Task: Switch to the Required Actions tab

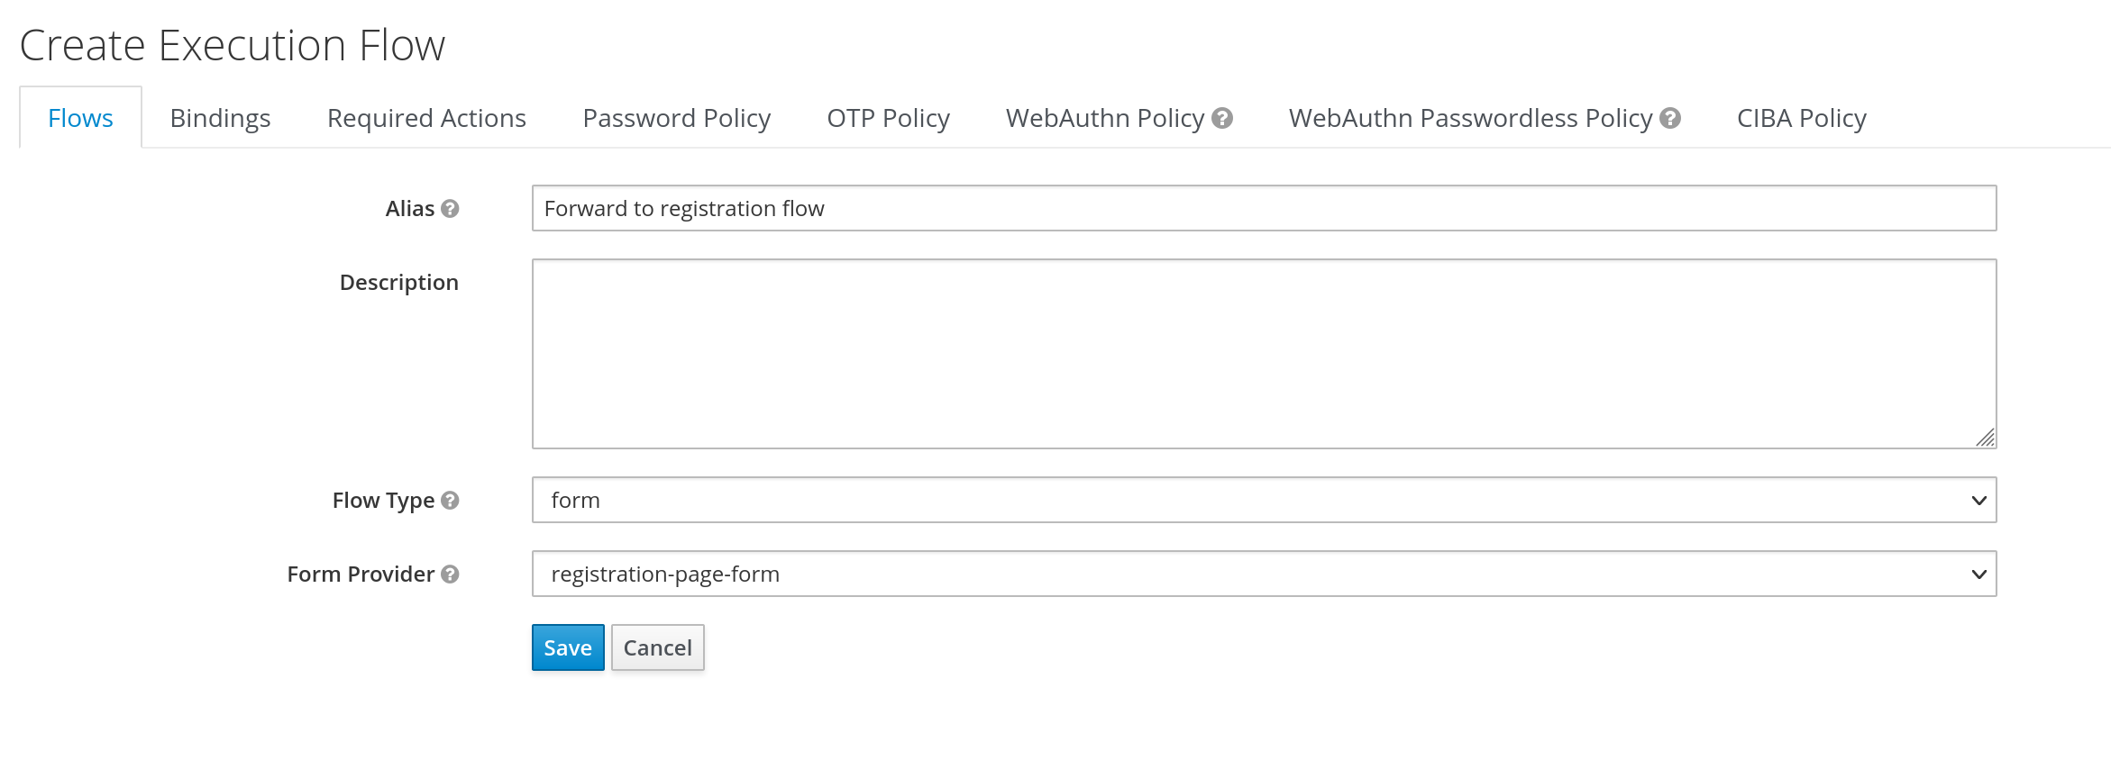Action: coord(425,118)
